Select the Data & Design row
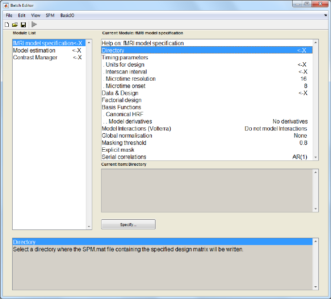Image resolution: width=331 pixels, height=299 pixels. click(207, 93)
